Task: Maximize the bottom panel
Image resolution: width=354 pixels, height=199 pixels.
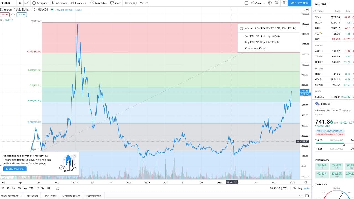Action: pos(306,196)
